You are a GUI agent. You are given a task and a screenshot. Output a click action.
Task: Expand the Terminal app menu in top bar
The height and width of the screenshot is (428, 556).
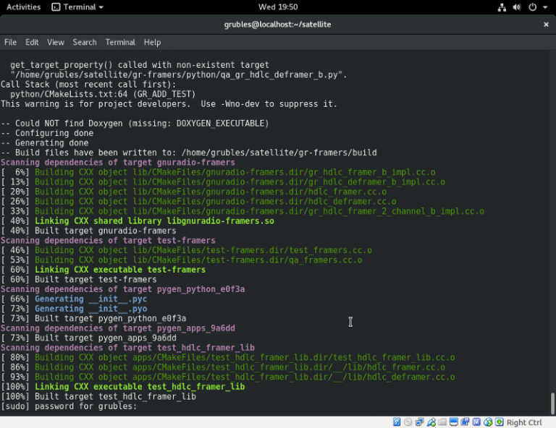[77, 7]
